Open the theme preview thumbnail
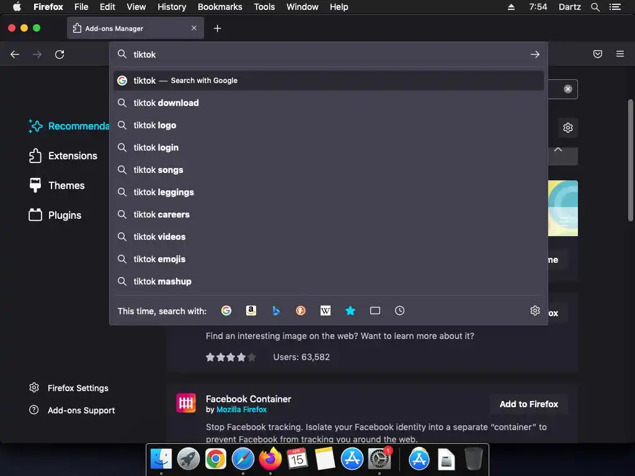This screenshot has height=476, width=635. point(563,208)
